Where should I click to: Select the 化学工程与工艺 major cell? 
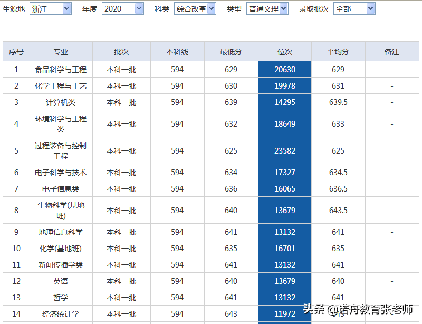61,86
